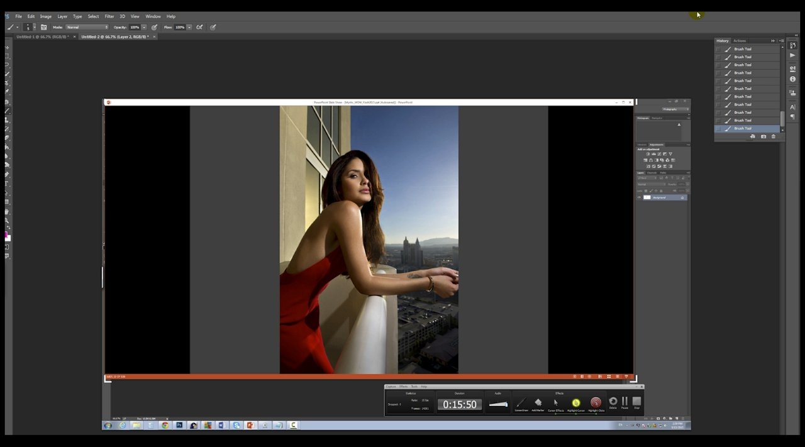The width and height of the screenshot is (805, 447).
Task: Select the first Brush Tool history state
Action: (747, 49)
